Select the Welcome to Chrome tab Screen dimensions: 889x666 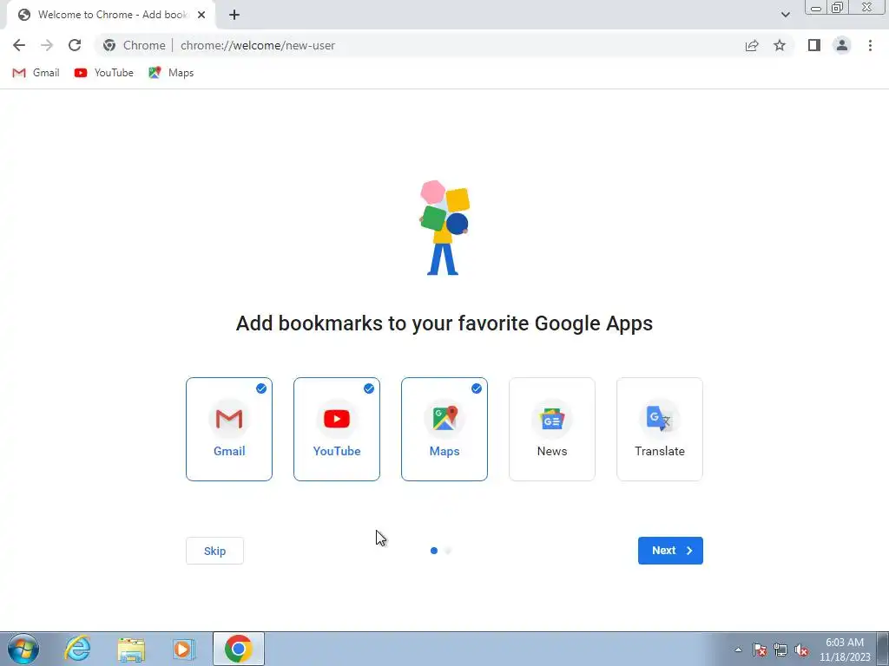coord(110,15)
